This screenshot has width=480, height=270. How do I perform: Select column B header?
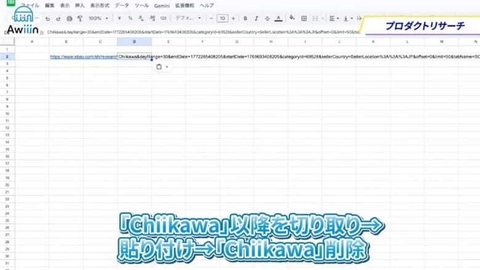(66, 42)
